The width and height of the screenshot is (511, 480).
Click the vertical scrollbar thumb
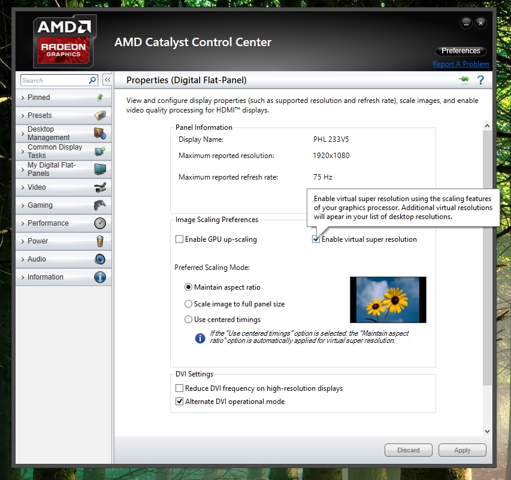tap(487, 257)
